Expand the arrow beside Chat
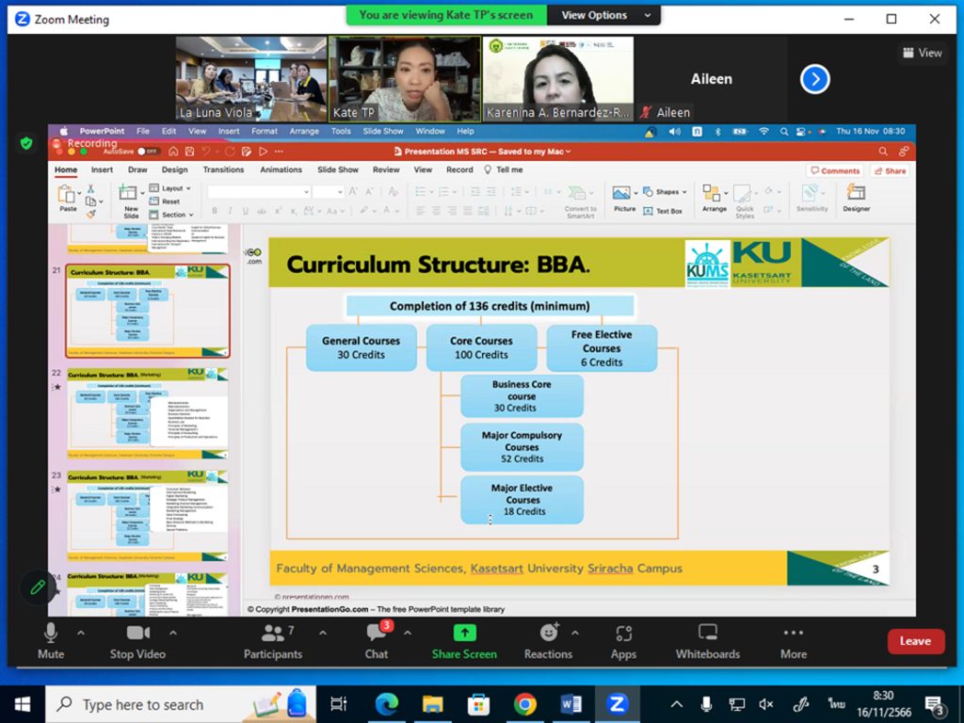This screenshot has height=723, width=964. click(408, 633)
